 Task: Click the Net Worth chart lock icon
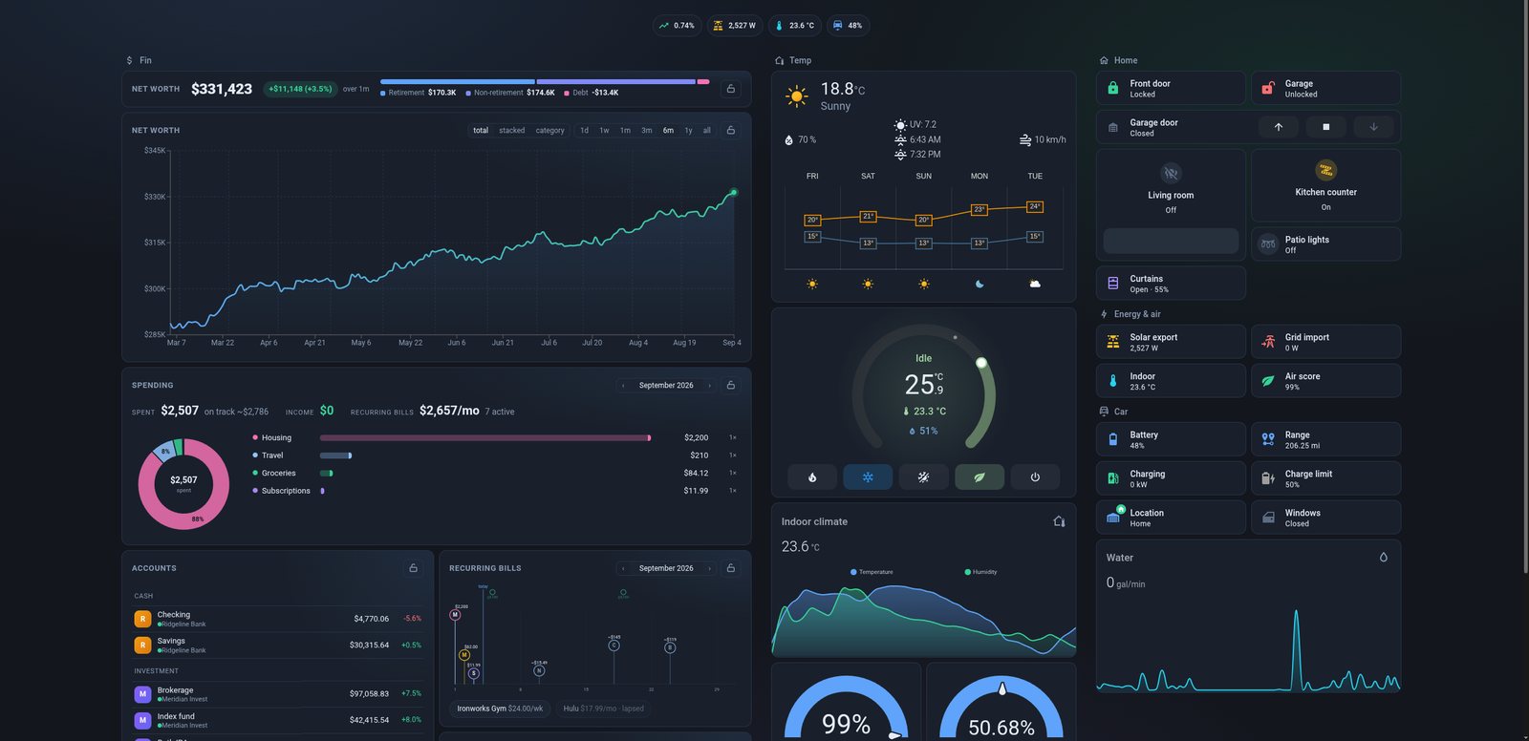(731, 130)
